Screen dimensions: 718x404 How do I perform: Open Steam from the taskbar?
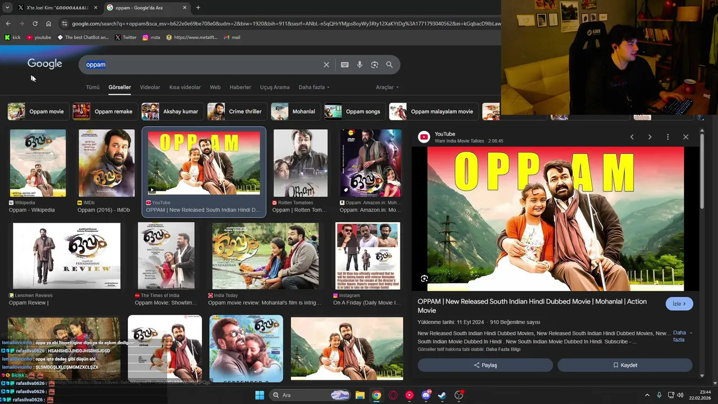(x=442, y=395)
